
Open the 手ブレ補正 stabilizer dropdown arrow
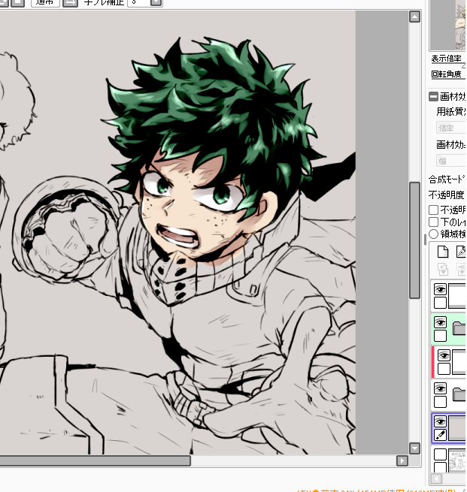[156, 2]
